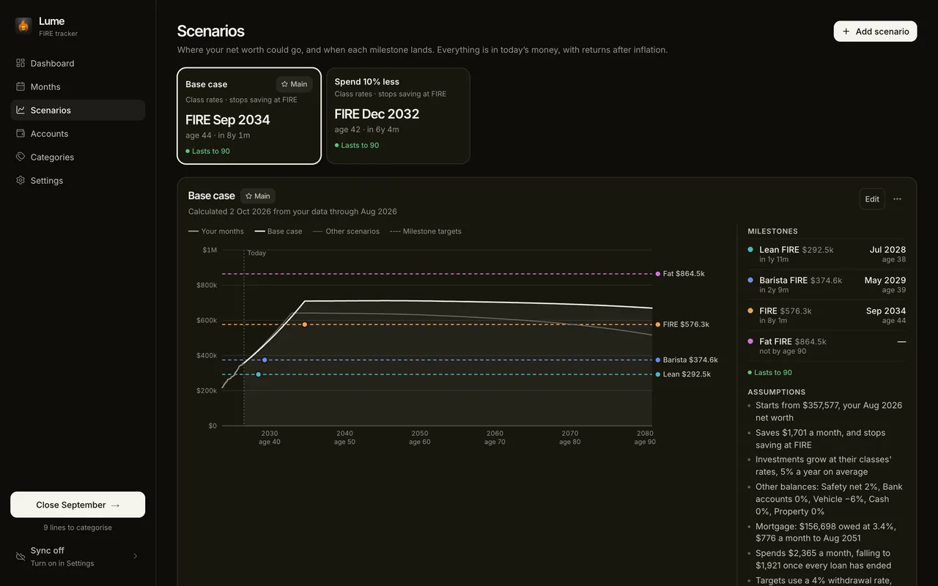Click the orange FIRE marker on the chart

305,324
